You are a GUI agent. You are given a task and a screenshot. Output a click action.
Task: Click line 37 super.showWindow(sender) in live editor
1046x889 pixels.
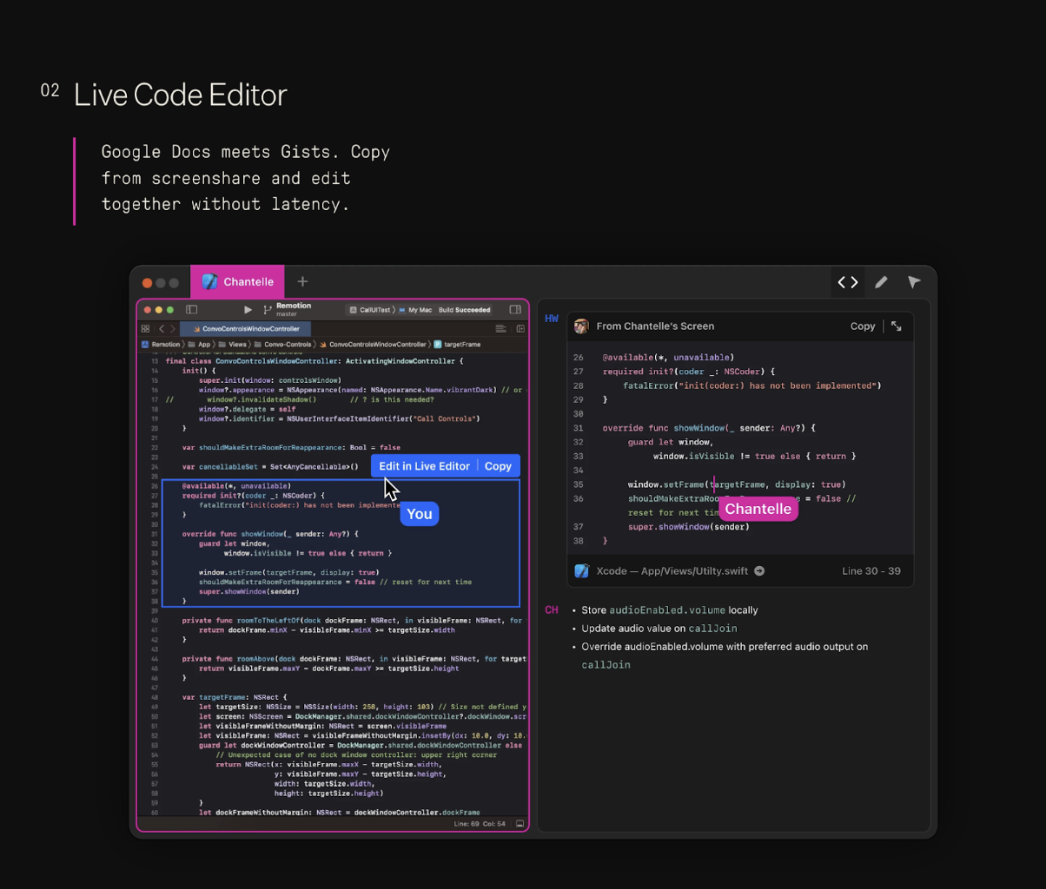click(687, 527)
